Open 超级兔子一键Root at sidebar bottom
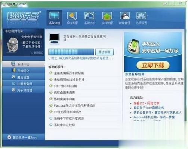The height and width of the screenshot is (149, 188). coord(24,137)
